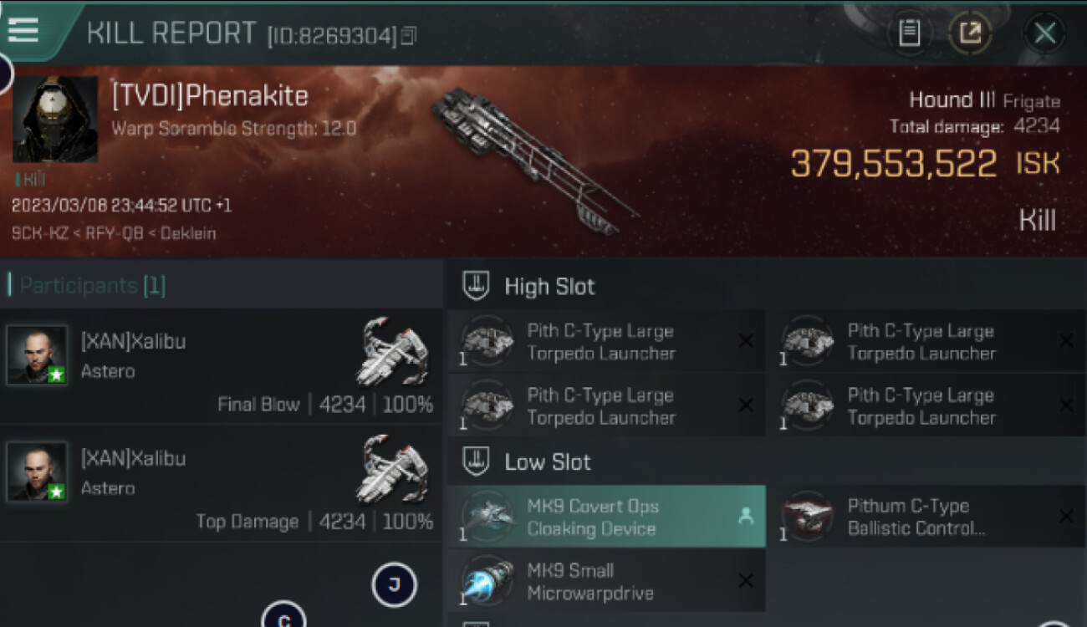Click the MK9 Small Microwarpdrive module icon
The height and width of the screenshot is (627, 1087).
487,581
